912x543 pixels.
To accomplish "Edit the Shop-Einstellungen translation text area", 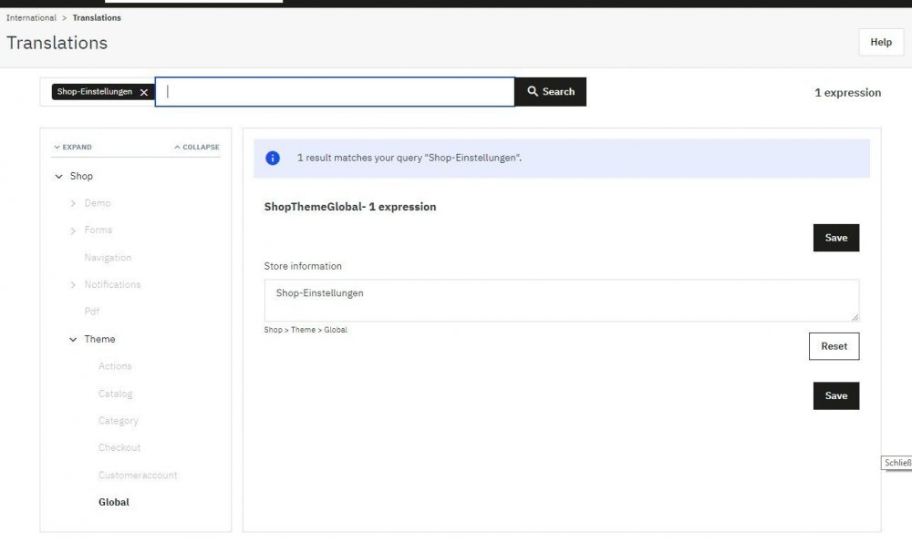I will coord(561,301).
